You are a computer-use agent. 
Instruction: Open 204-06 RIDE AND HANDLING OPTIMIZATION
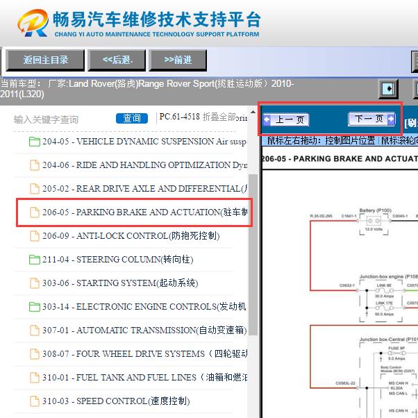click(x=144, y=165)
